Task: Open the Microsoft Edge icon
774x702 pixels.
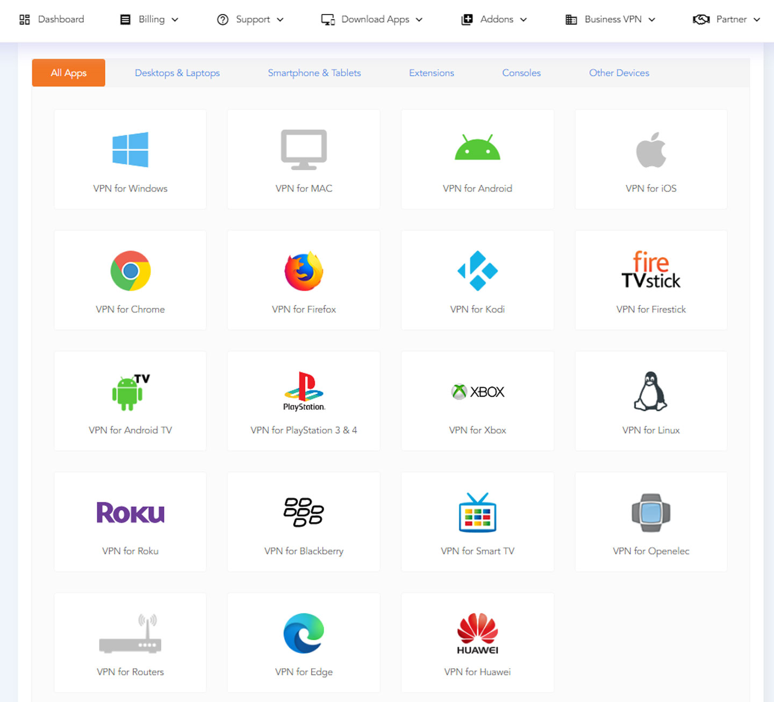Action: click(x=304, y=633)
